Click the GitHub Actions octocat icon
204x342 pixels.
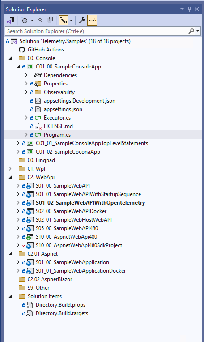22,50
